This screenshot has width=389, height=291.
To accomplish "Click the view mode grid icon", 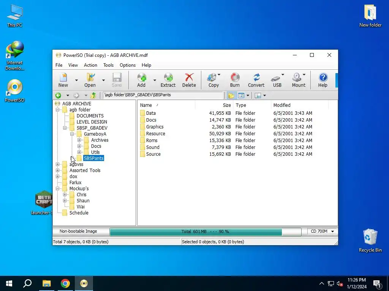I will pyautogui.click(x=241, y=95).
